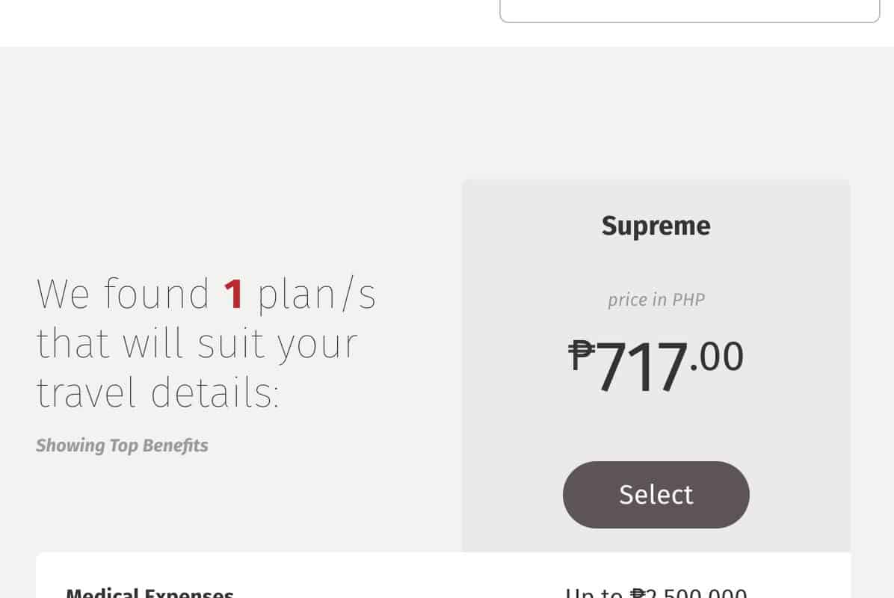Click the word 'Benefits' in the subtitle
Image resolution: width=894 pixels, height=598 pixels.
click(175, 446)
